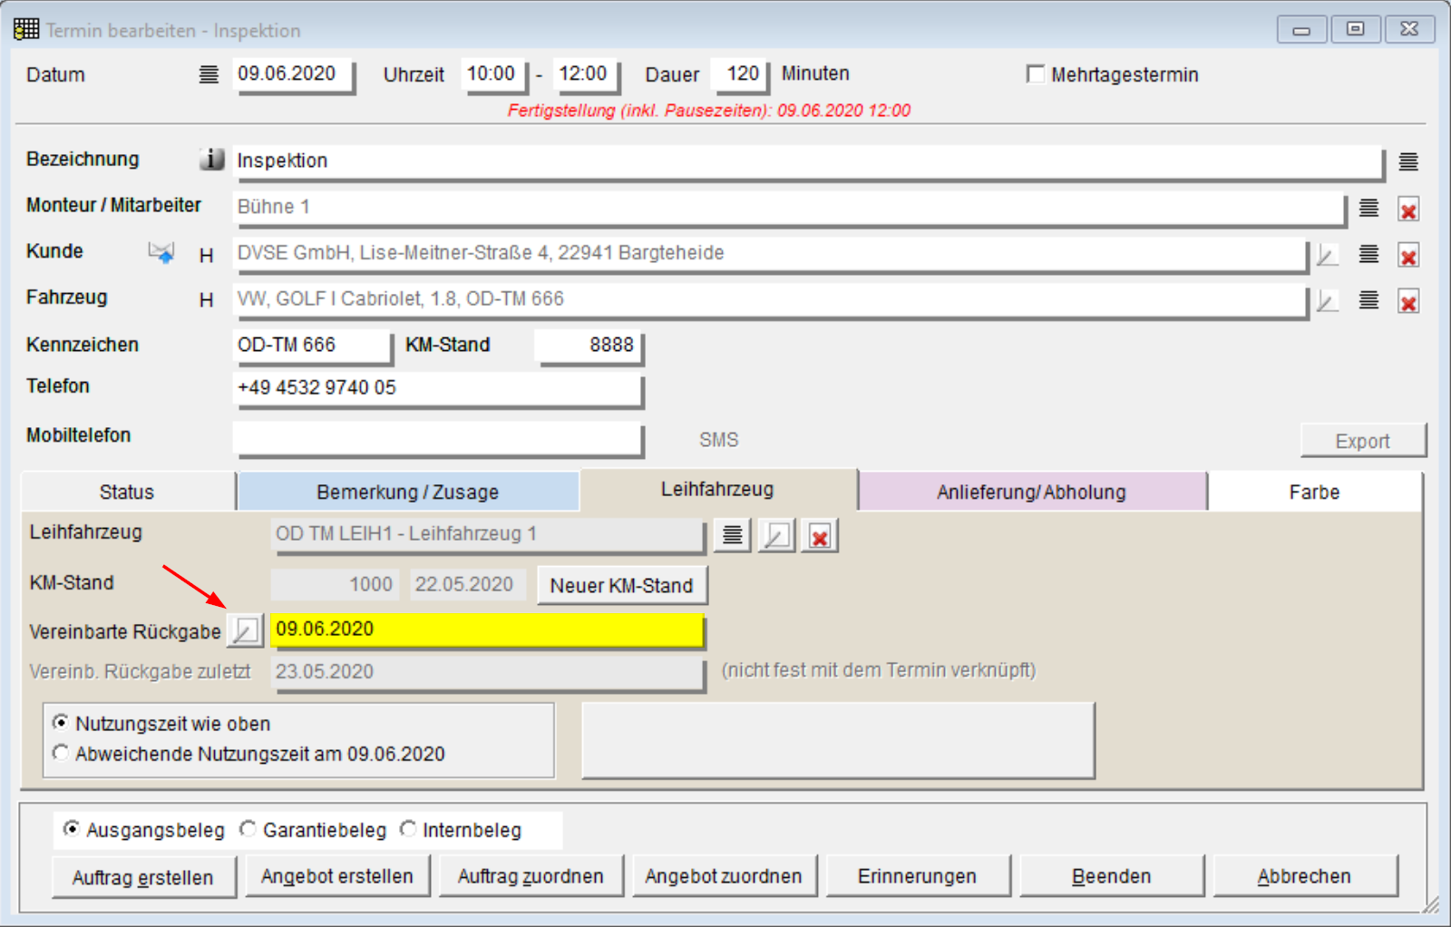Click the calendar app icon in title bar

click(26, 29)
